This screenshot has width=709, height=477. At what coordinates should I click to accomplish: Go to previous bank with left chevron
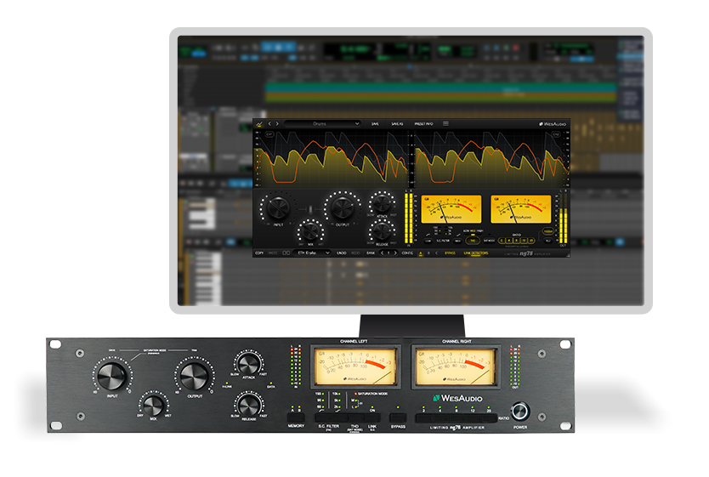coord(382,253)
